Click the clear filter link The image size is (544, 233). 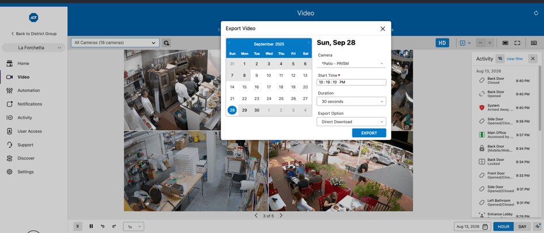(x=515, y=59)
